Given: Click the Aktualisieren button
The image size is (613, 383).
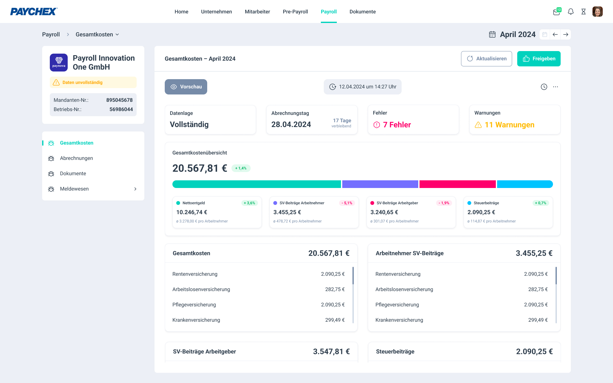Looking at the screenshot, I should click(x=486, y=59).
